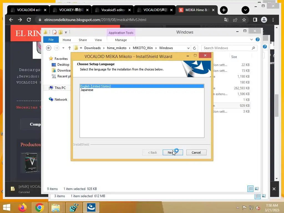This screenshot has height=213, width=284.
Task: Select English (United States) language
Action: pyautogui.click(x=142, y=86)
